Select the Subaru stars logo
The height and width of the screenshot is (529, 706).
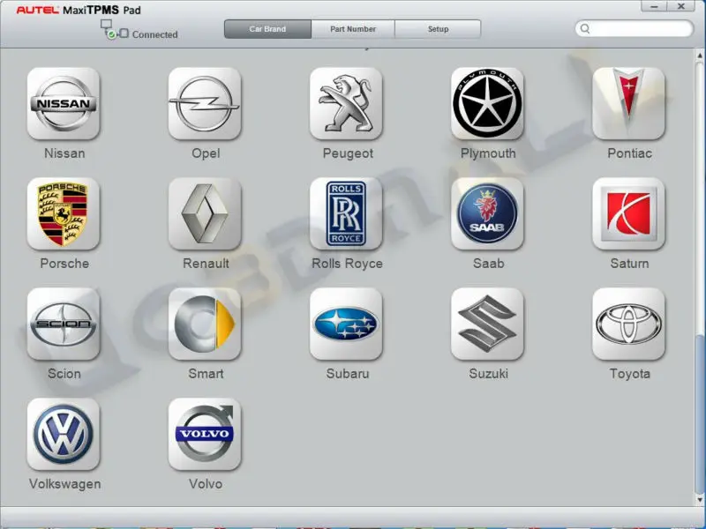[x=346, y=324]
